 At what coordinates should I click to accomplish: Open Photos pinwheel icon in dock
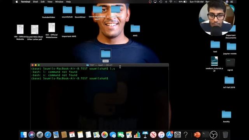coord(105,135)
